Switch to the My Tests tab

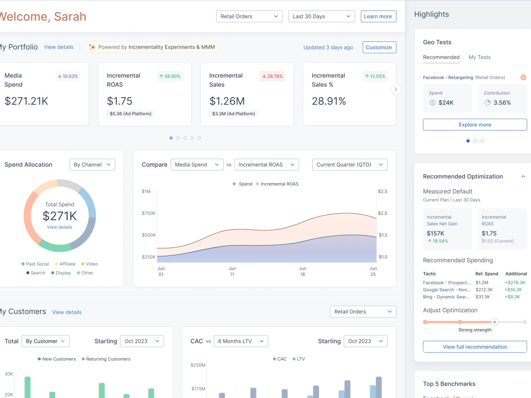[x=479, y=57]
